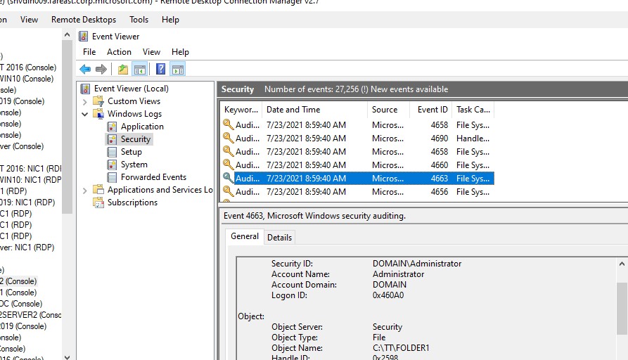The width and height of the screenshot is (628, 360).
Task: Open the Event Viewer File menu
Action: (89, 52)
